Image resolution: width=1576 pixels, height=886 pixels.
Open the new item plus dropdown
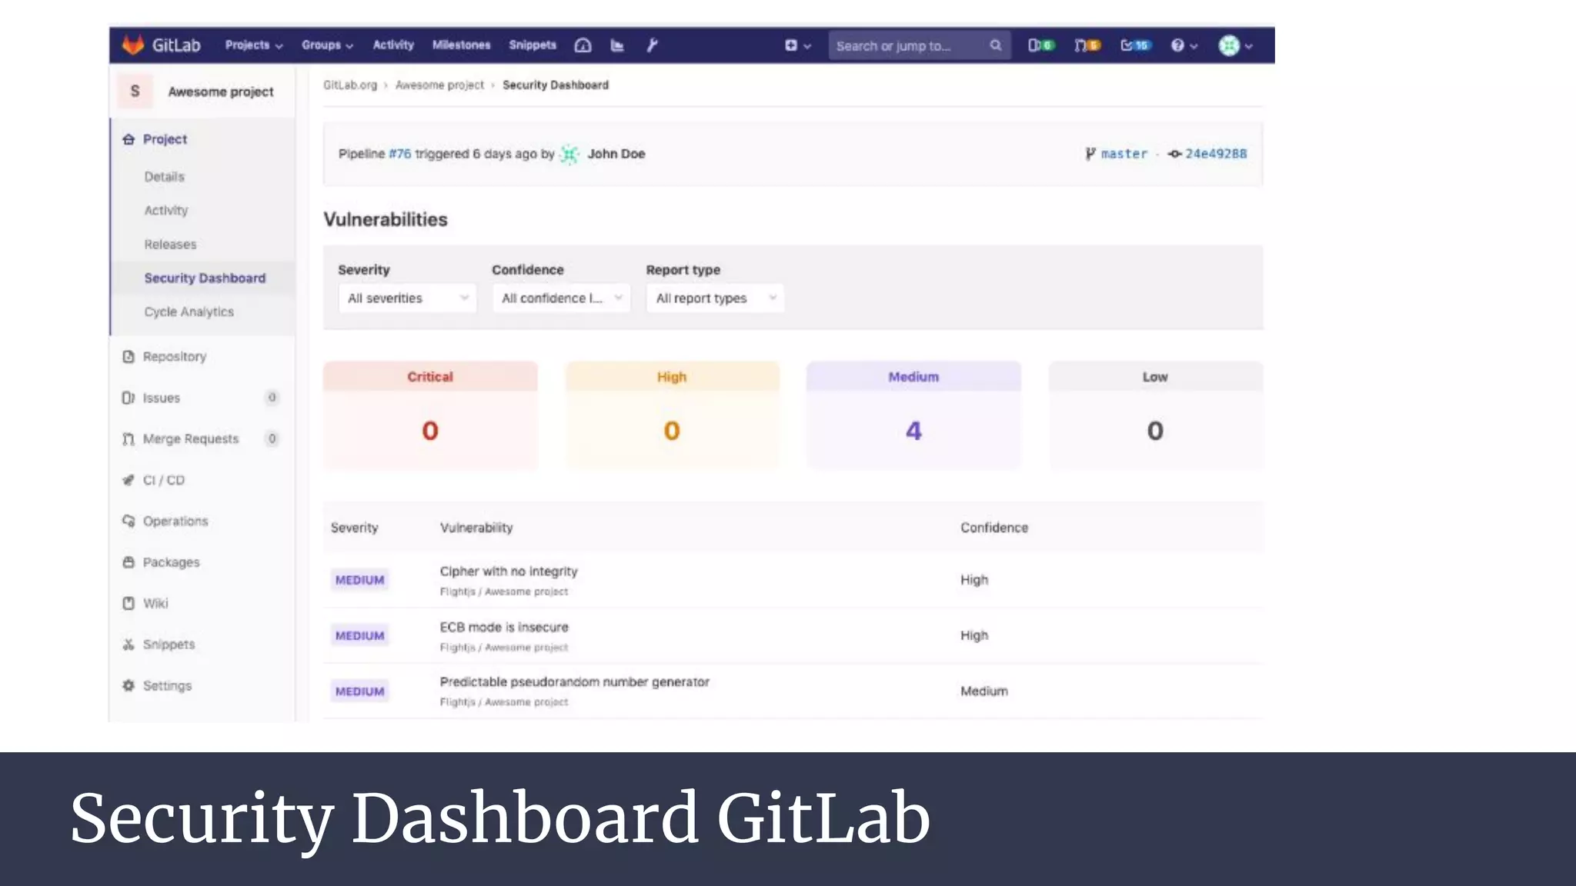point(797,46)
